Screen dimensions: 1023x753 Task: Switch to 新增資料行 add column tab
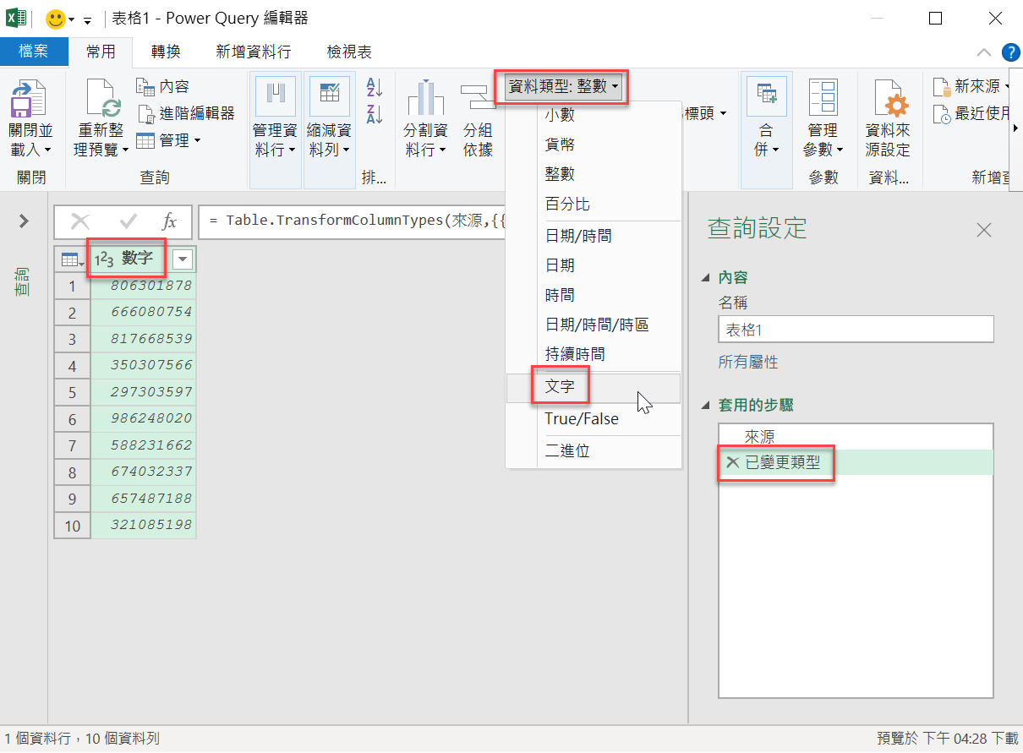[x=253, y=52]
